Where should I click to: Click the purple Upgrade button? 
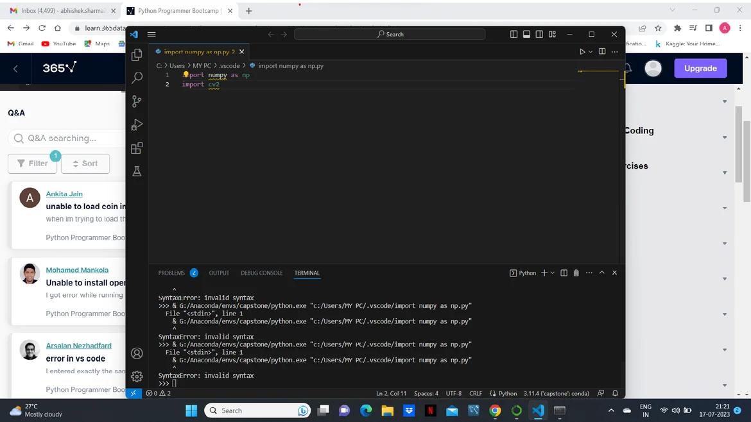pyautogui.click(x=700, y=69)
